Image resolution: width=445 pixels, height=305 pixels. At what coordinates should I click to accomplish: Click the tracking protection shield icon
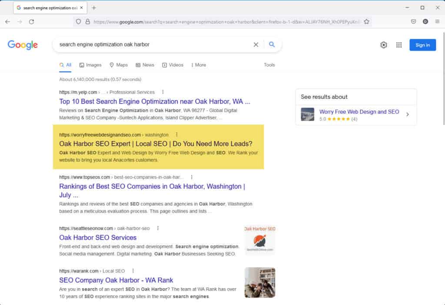pos(78,22)
